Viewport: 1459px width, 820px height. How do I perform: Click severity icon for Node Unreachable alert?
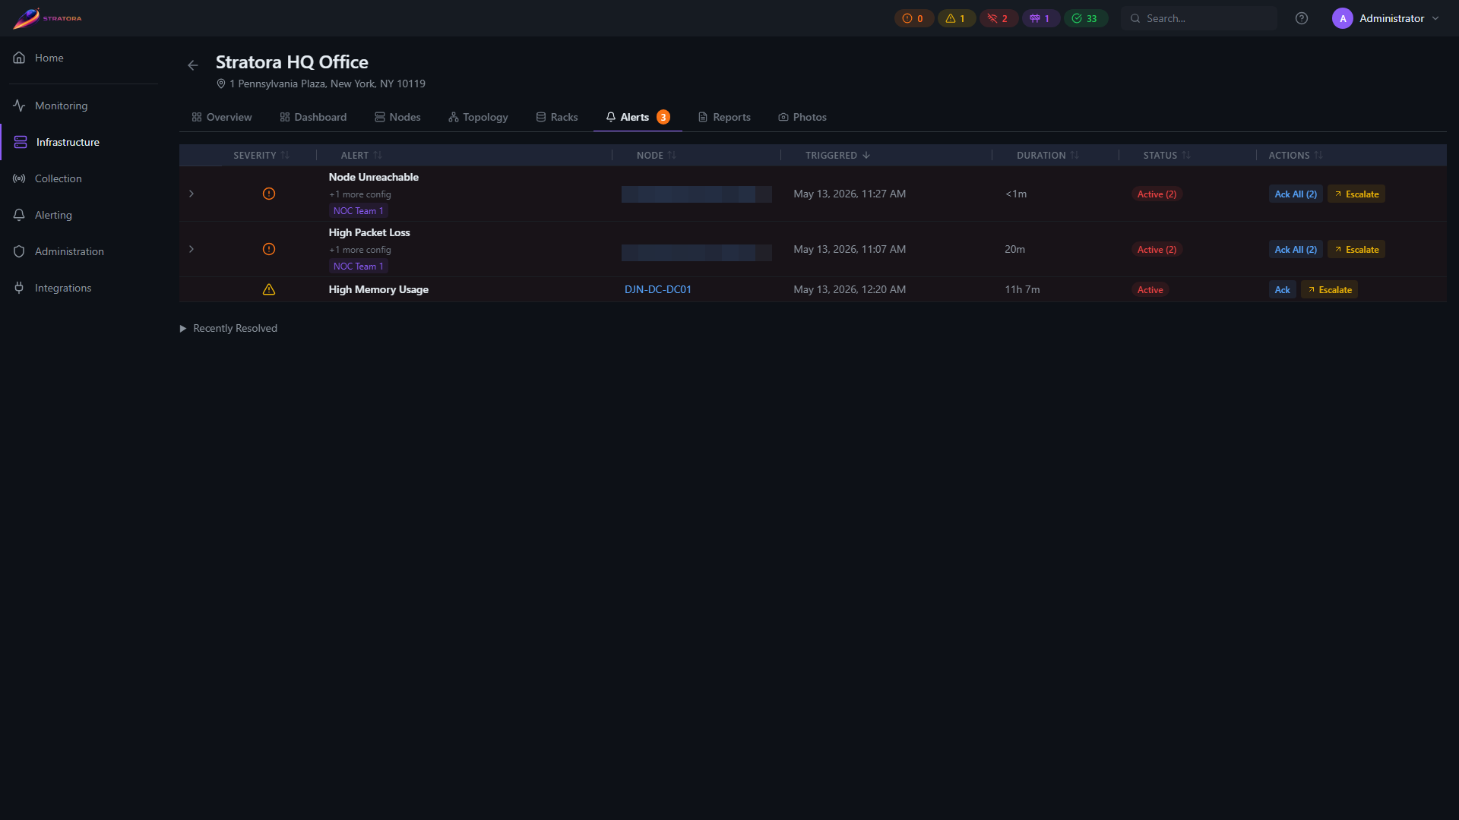[269, 194]
